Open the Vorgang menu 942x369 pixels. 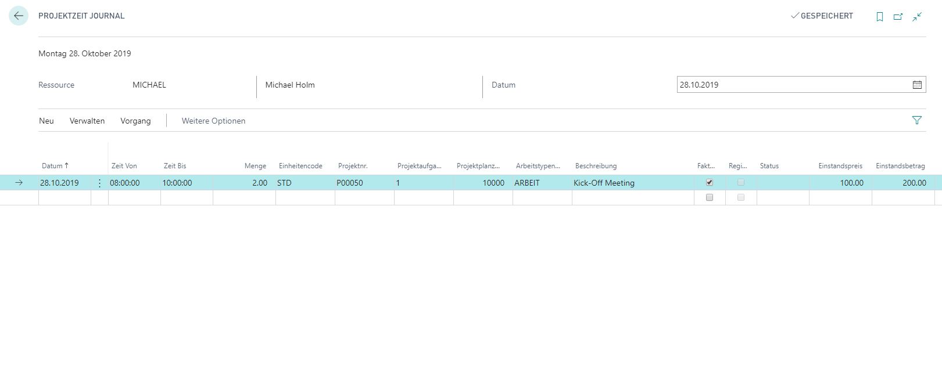click(x=135, y=121)
